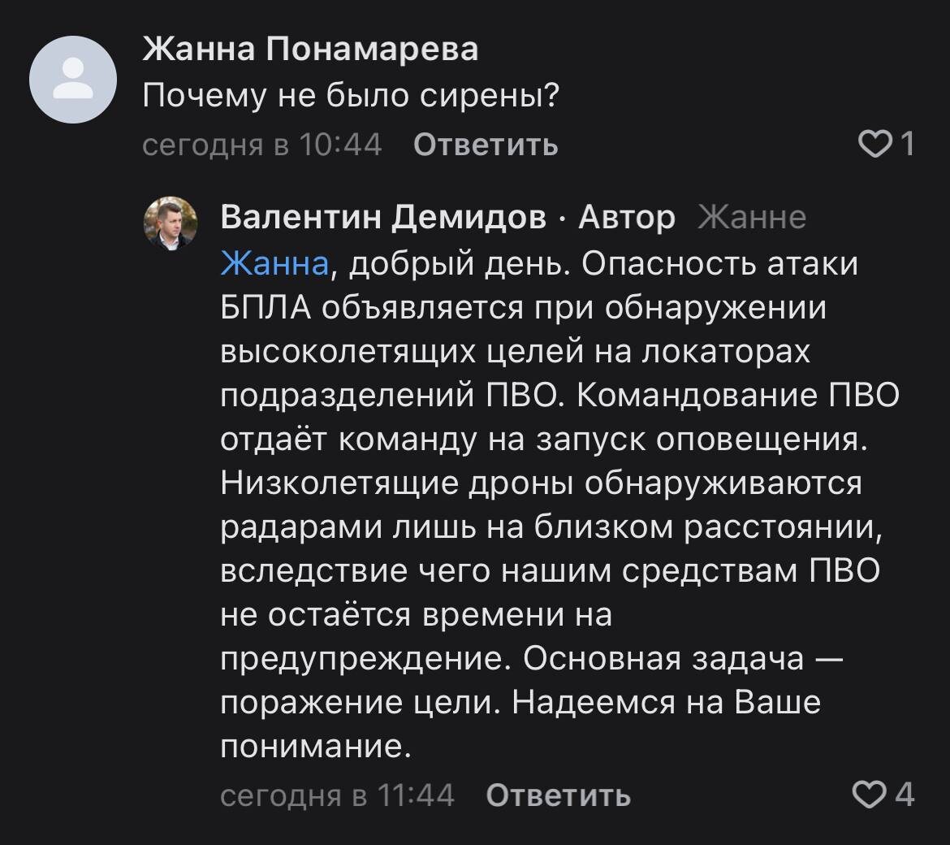Click the last word 'понимание.' of reply
Image resolution: width=950 pixels, height=845 pixels.
(x=316, y=746)
